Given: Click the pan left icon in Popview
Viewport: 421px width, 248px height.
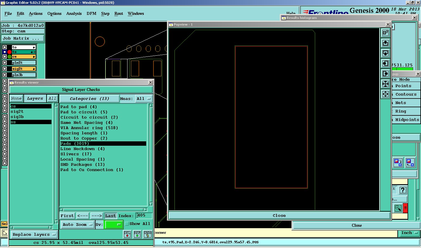Looking at the screenshot, I should point(385,64).
